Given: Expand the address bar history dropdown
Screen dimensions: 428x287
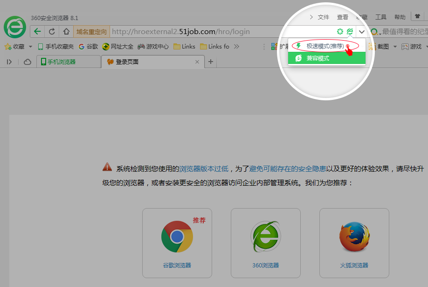Looking at the screenshot, I should tap(362, 32).
